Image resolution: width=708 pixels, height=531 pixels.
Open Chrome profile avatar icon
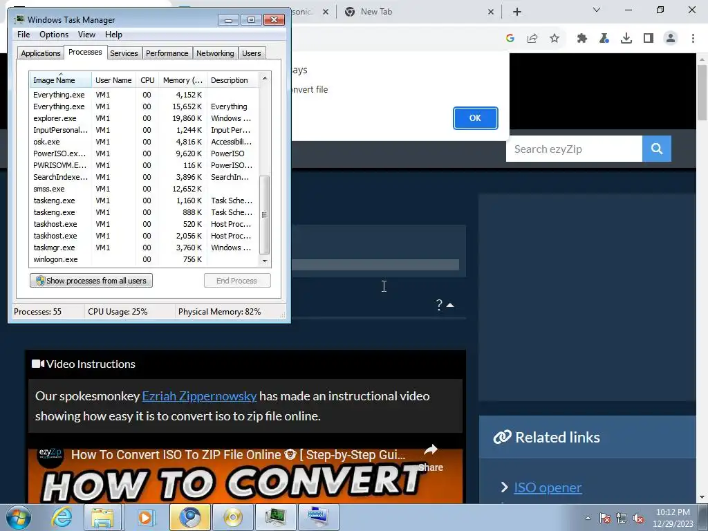point(671,39)
